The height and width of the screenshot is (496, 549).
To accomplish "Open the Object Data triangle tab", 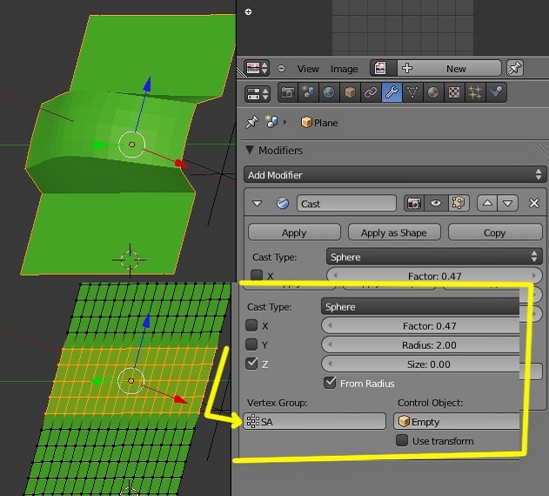I will click(x=412, y=92).
